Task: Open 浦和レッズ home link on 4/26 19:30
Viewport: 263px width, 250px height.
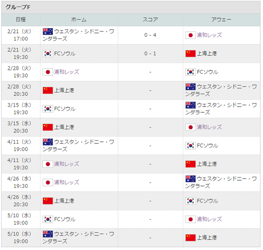Action: pos(67,182)
